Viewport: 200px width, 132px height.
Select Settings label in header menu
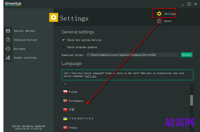click(170, 14)
